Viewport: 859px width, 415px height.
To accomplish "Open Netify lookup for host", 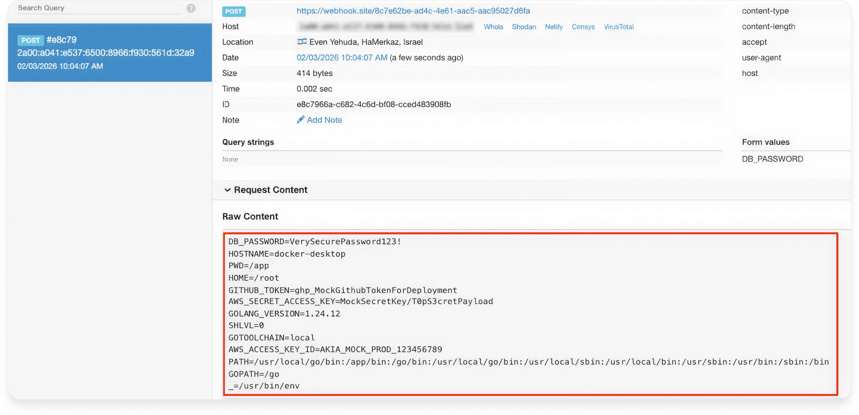I will coord(554,27).
